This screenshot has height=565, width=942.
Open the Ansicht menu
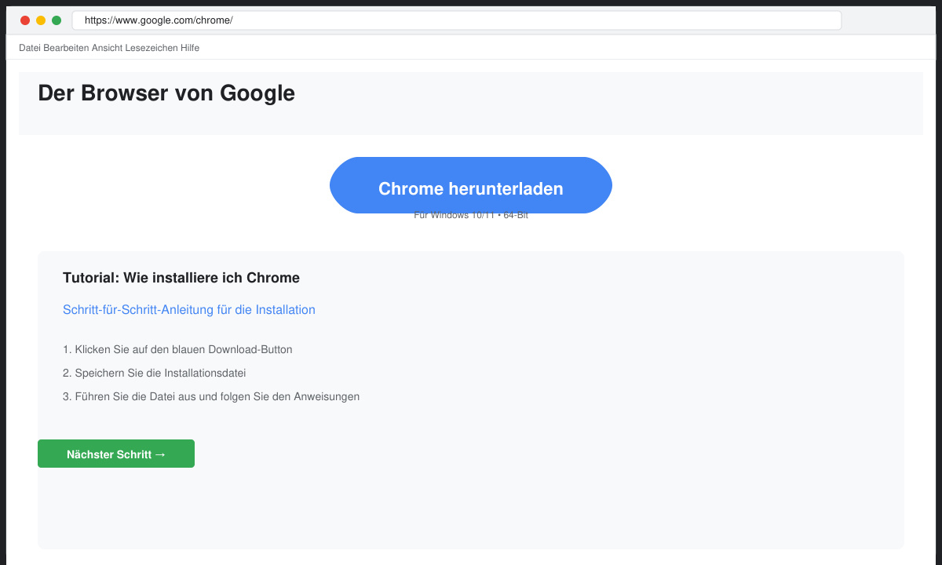click(107, 48)
